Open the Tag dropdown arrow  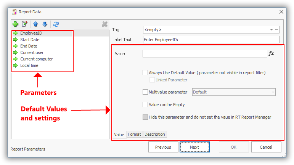click(272, 29)
